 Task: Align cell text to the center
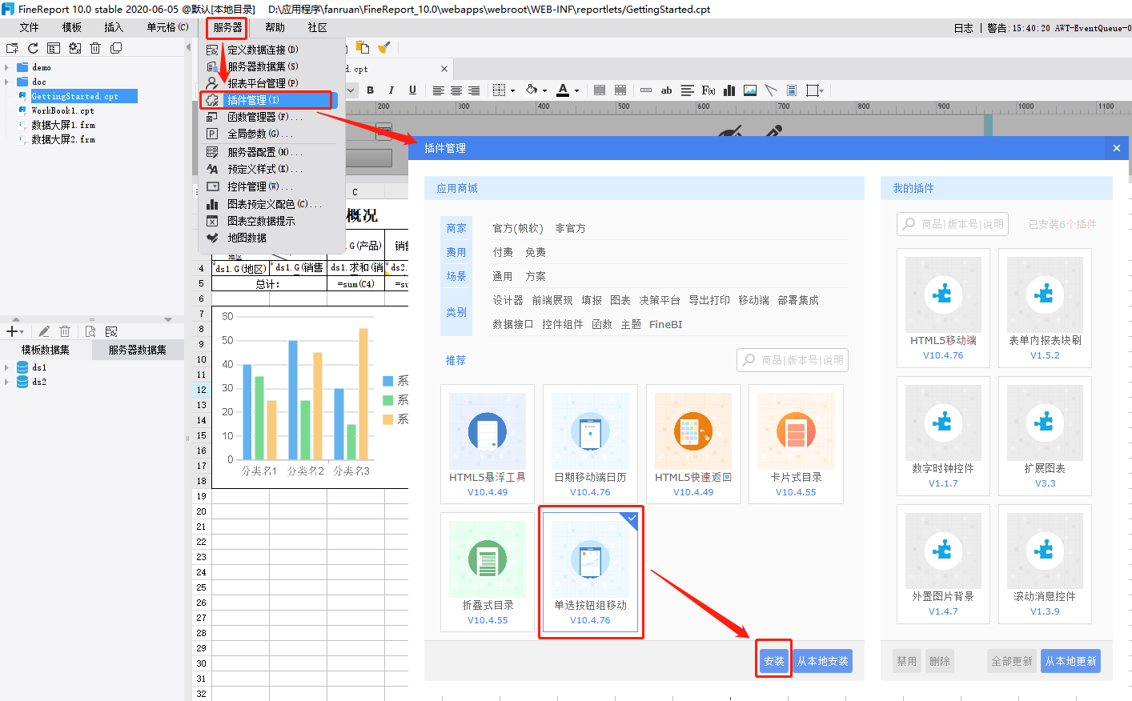pos(456,90)
